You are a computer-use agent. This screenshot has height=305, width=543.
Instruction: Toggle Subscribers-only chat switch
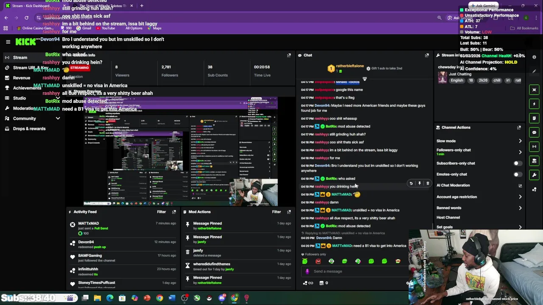point(518,164)
